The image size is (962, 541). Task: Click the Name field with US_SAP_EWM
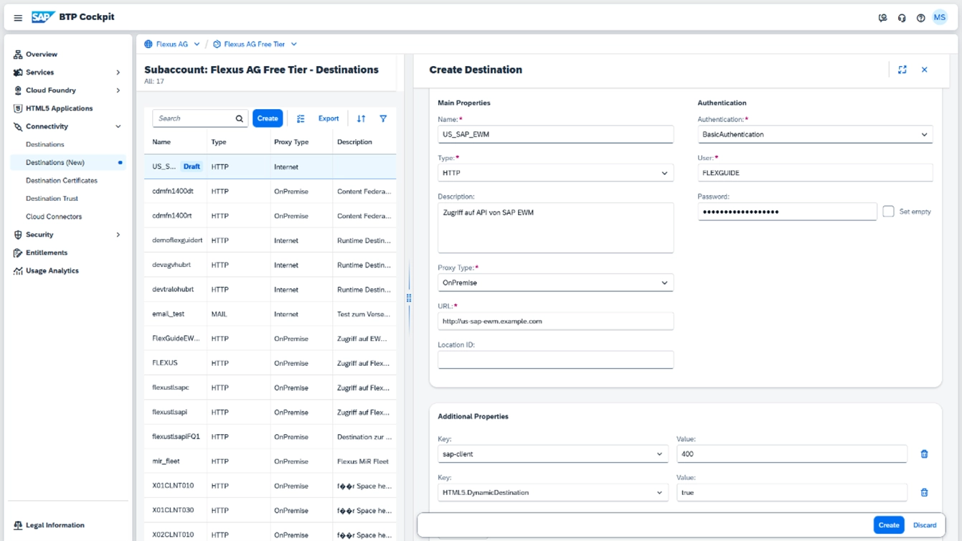(x=555, y=134)
